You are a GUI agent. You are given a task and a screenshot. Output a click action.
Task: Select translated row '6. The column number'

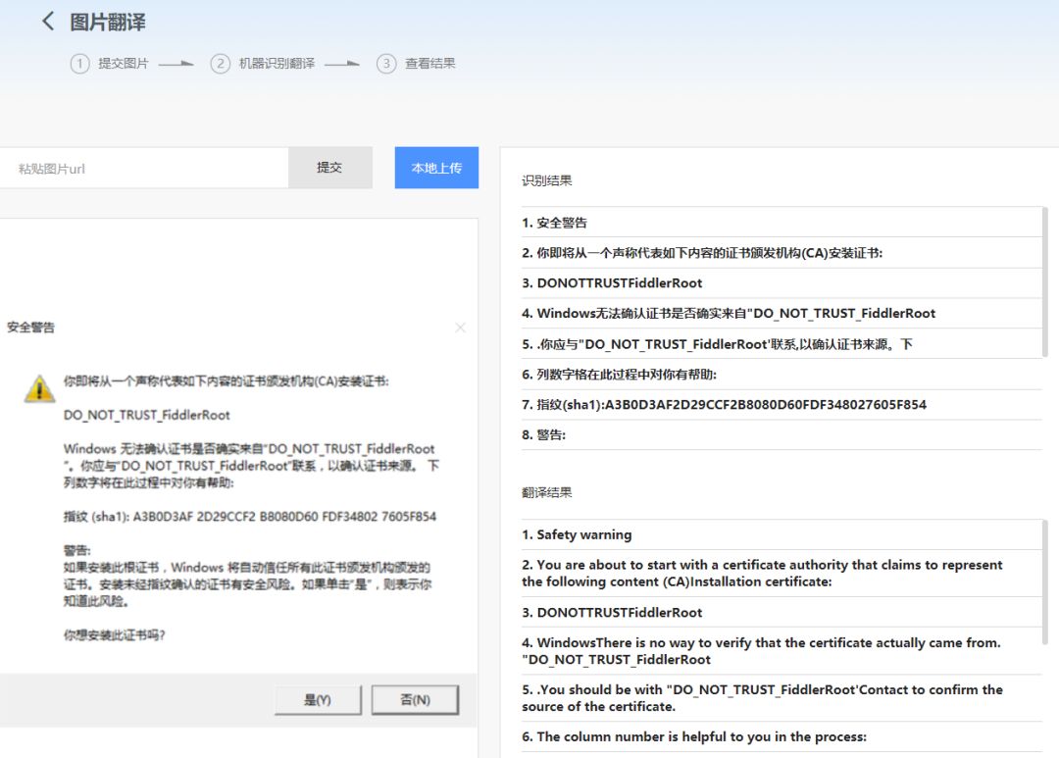tap(782, 736)
